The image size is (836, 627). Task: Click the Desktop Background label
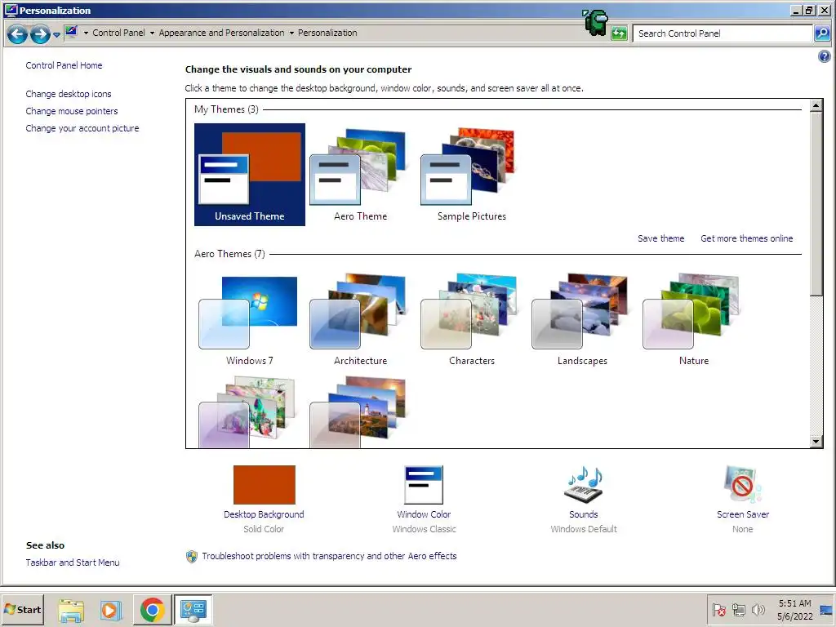pos(264,514)
